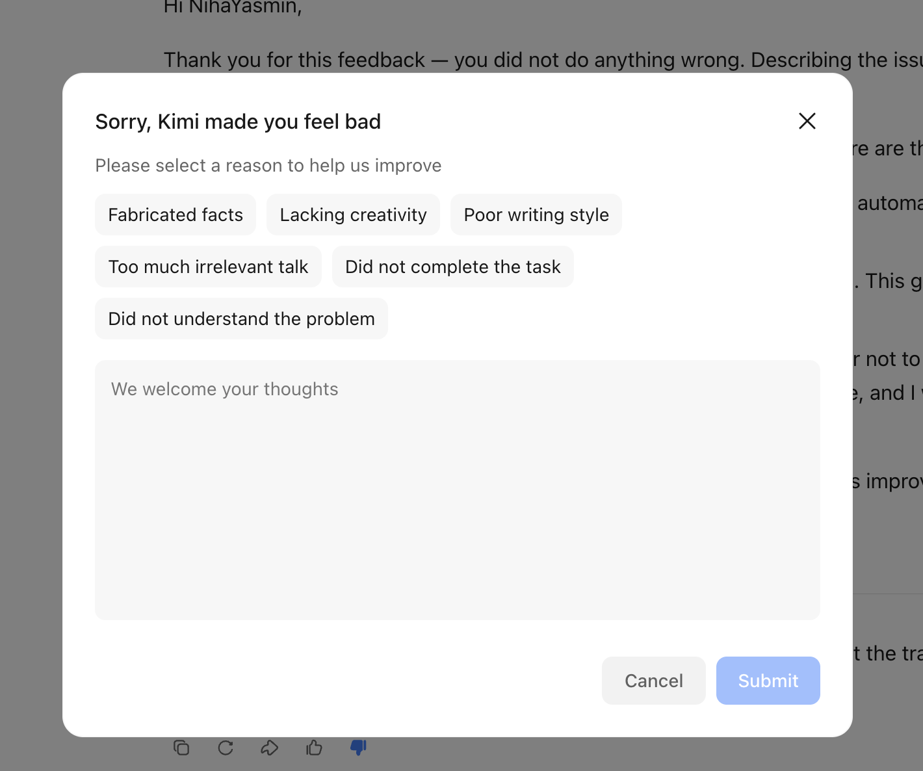
Task: Choose the "Lacking creativity" reason chip
Action: point(353,215)
